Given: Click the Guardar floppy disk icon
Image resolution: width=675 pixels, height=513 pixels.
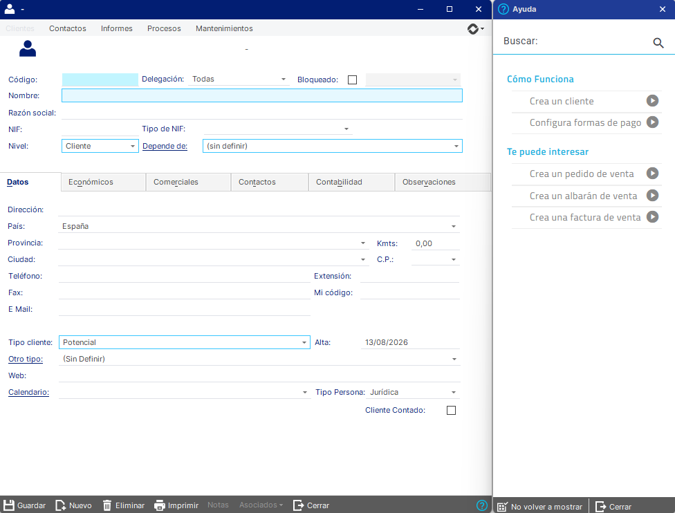Looking at the screenshot, I should pos(8,505).
